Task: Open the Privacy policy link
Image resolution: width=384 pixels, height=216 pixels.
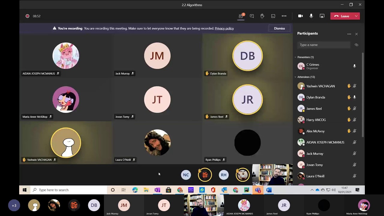Action: click(224, 28)
